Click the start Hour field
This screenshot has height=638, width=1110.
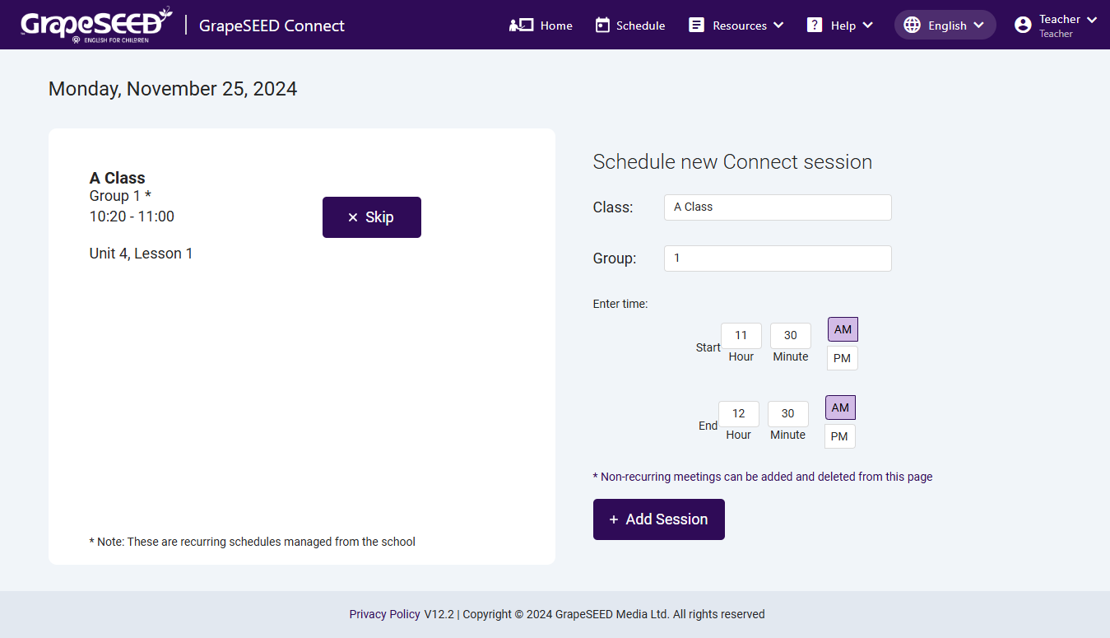coord(741,335)
